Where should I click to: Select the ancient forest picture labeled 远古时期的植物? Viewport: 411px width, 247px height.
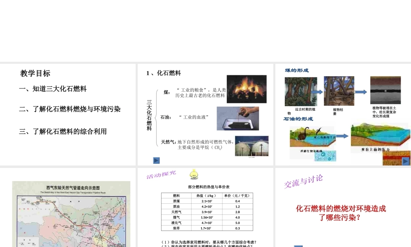[x=301, y=92]
